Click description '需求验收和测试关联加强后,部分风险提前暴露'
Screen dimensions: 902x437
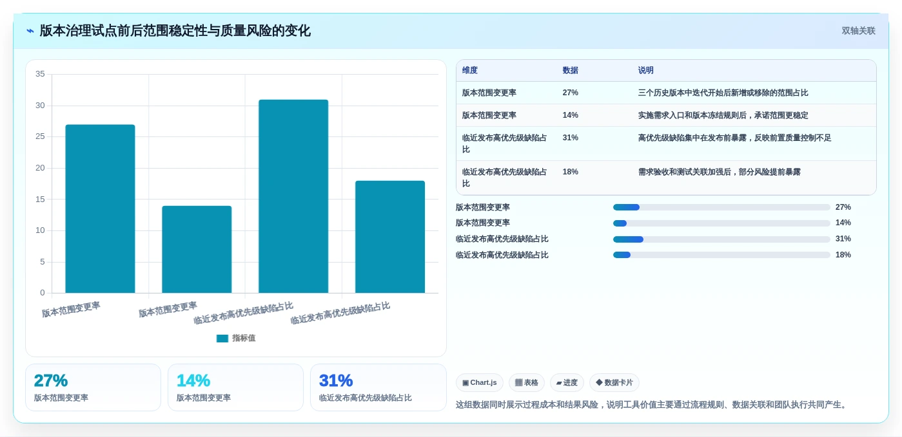(719, 172)
